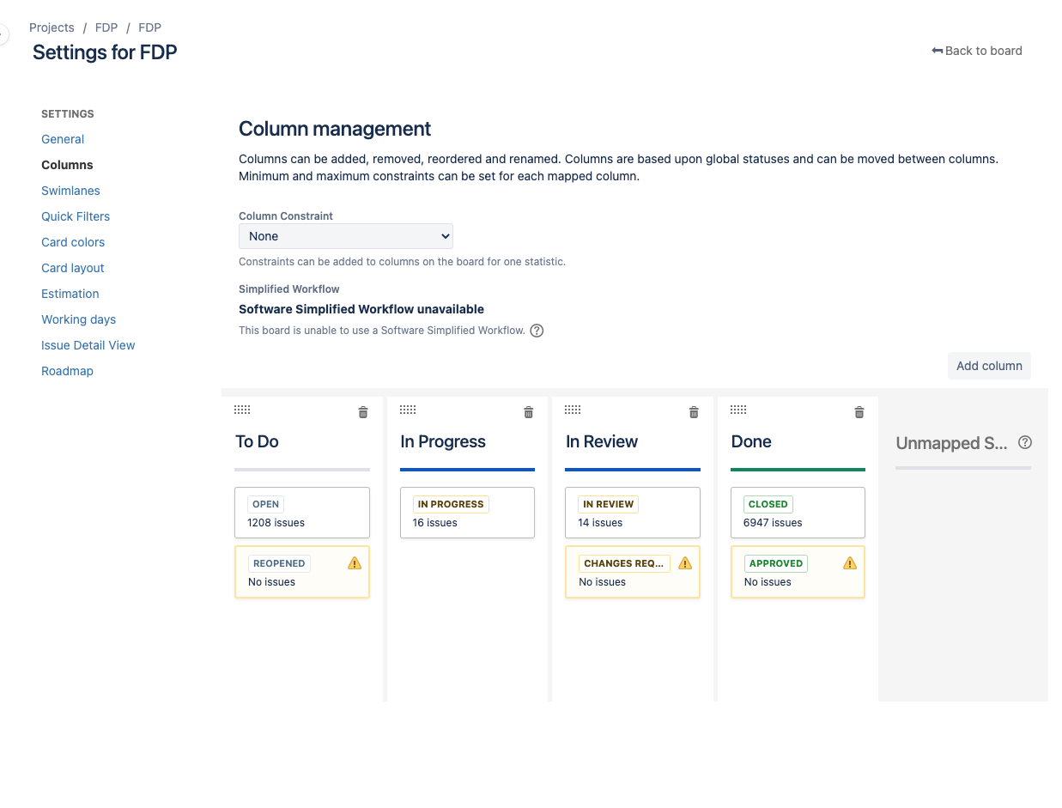The width and height of the screenshot is (1062, 808).
Task: Go to Quick Filters settings
Action: pyautogui.click(x=76, y=216)
